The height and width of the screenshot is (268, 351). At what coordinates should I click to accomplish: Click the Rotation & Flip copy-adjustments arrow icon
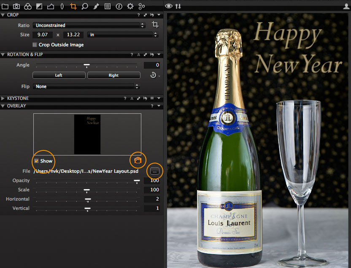click(145, 54)
